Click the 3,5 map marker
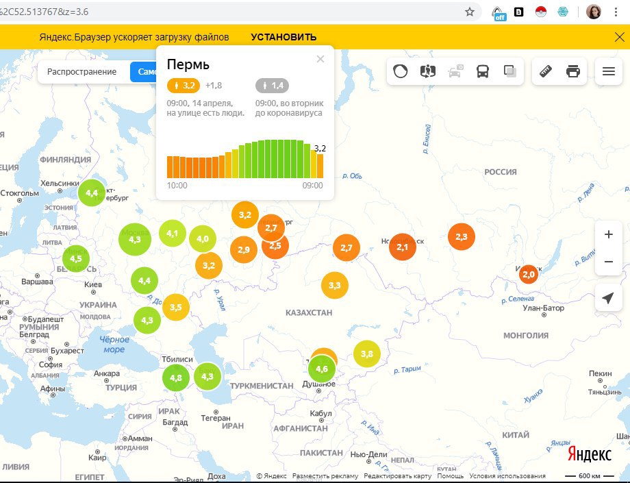 pyautogui.click(x=176, y=308)
